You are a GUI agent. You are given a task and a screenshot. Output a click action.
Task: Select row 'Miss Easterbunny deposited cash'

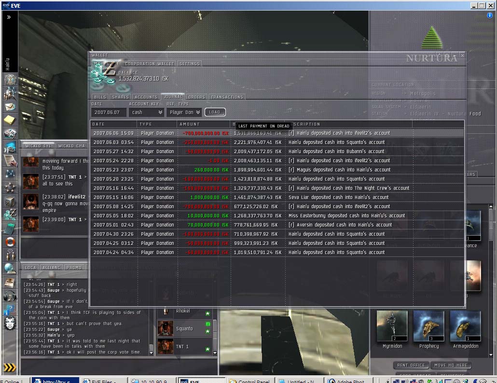point(277,216)
